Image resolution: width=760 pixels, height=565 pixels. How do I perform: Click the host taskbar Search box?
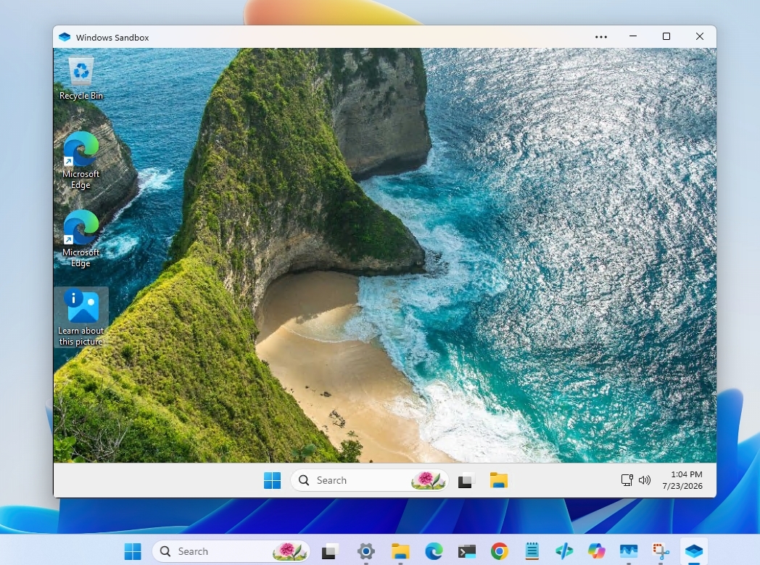[231, 551]
